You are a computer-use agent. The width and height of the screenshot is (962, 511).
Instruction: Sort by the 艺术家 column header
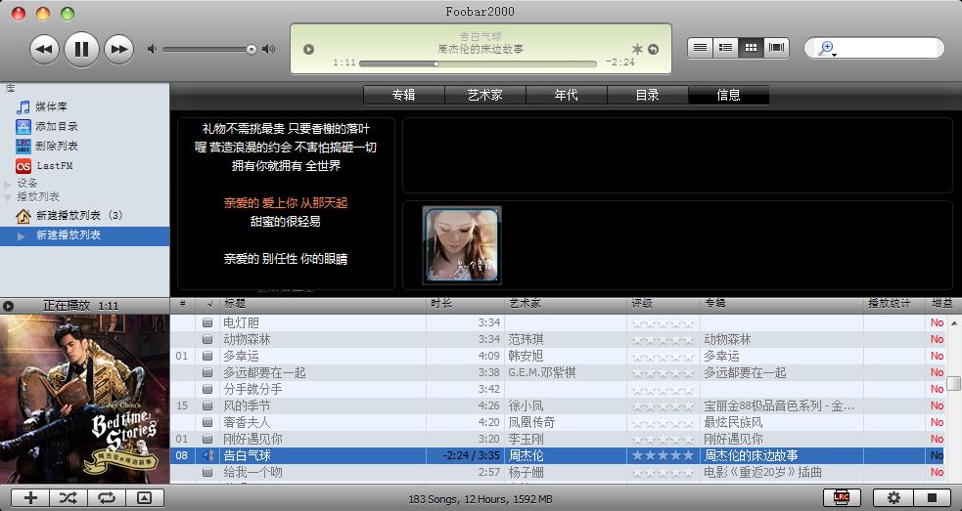(567, 304)
